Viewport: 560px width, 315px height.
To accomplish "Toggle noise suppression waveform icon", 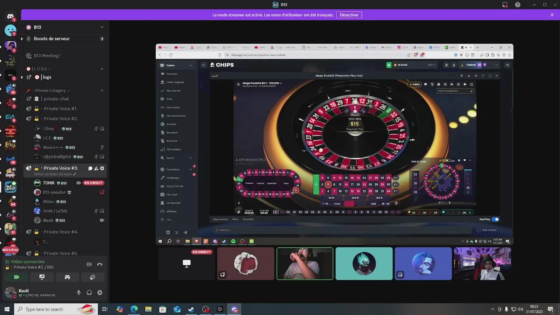I will (89, 264).
